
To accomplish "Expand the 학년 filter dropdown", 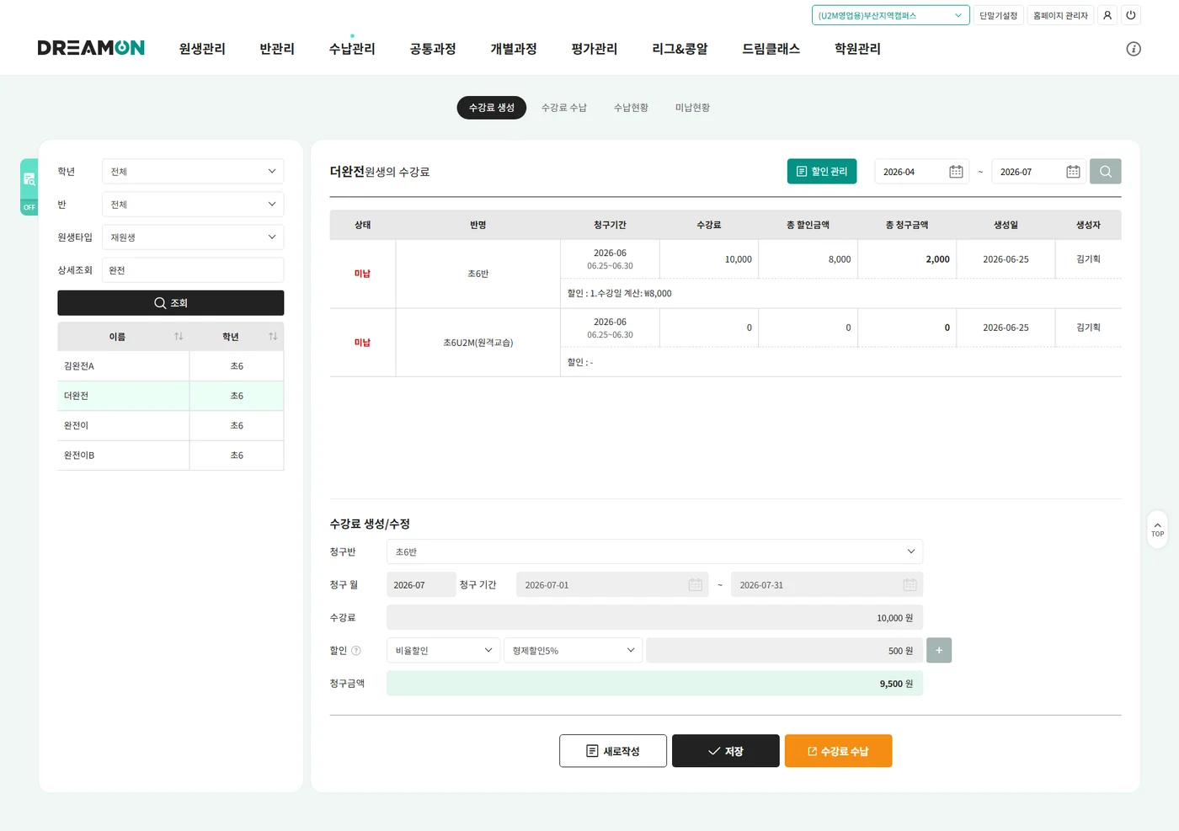I will tap(193, 172).
